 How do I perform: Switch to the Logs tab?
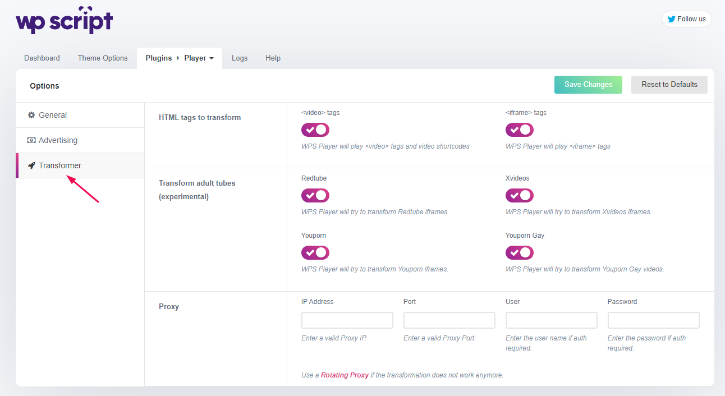(240, 58)
